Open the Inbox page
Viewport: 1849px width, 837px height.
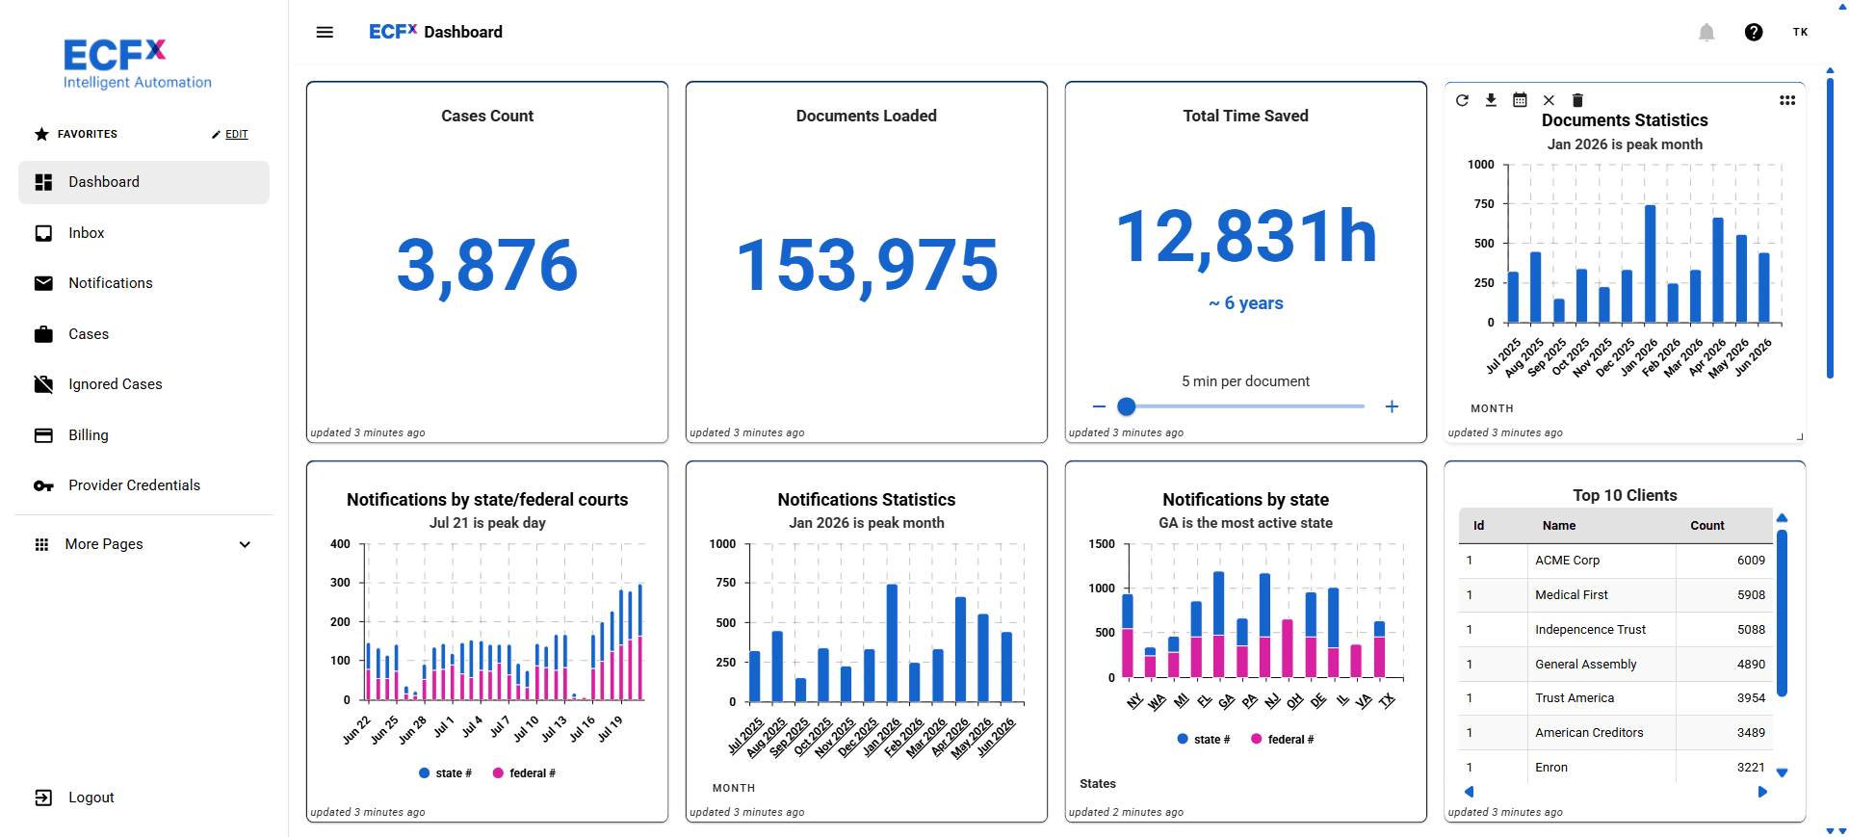pos(143,233)
